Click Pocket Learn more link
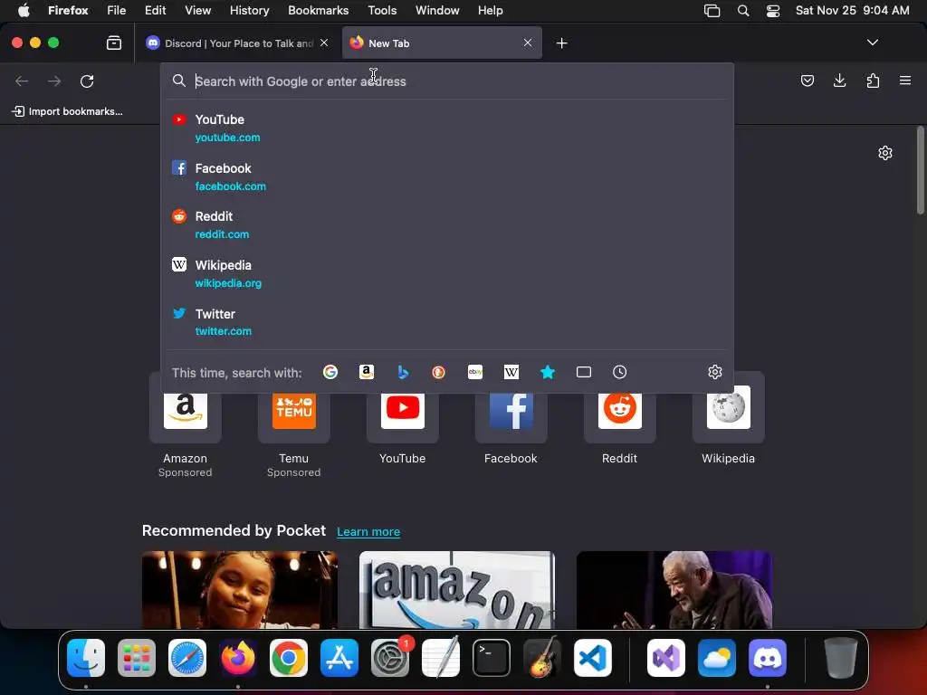927x695 pixels. [x=368, y=531]
